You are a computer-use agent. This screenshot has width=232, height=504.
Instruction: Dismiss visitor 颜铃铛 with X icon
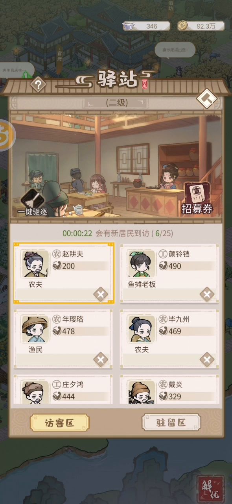tap(206, 294)
